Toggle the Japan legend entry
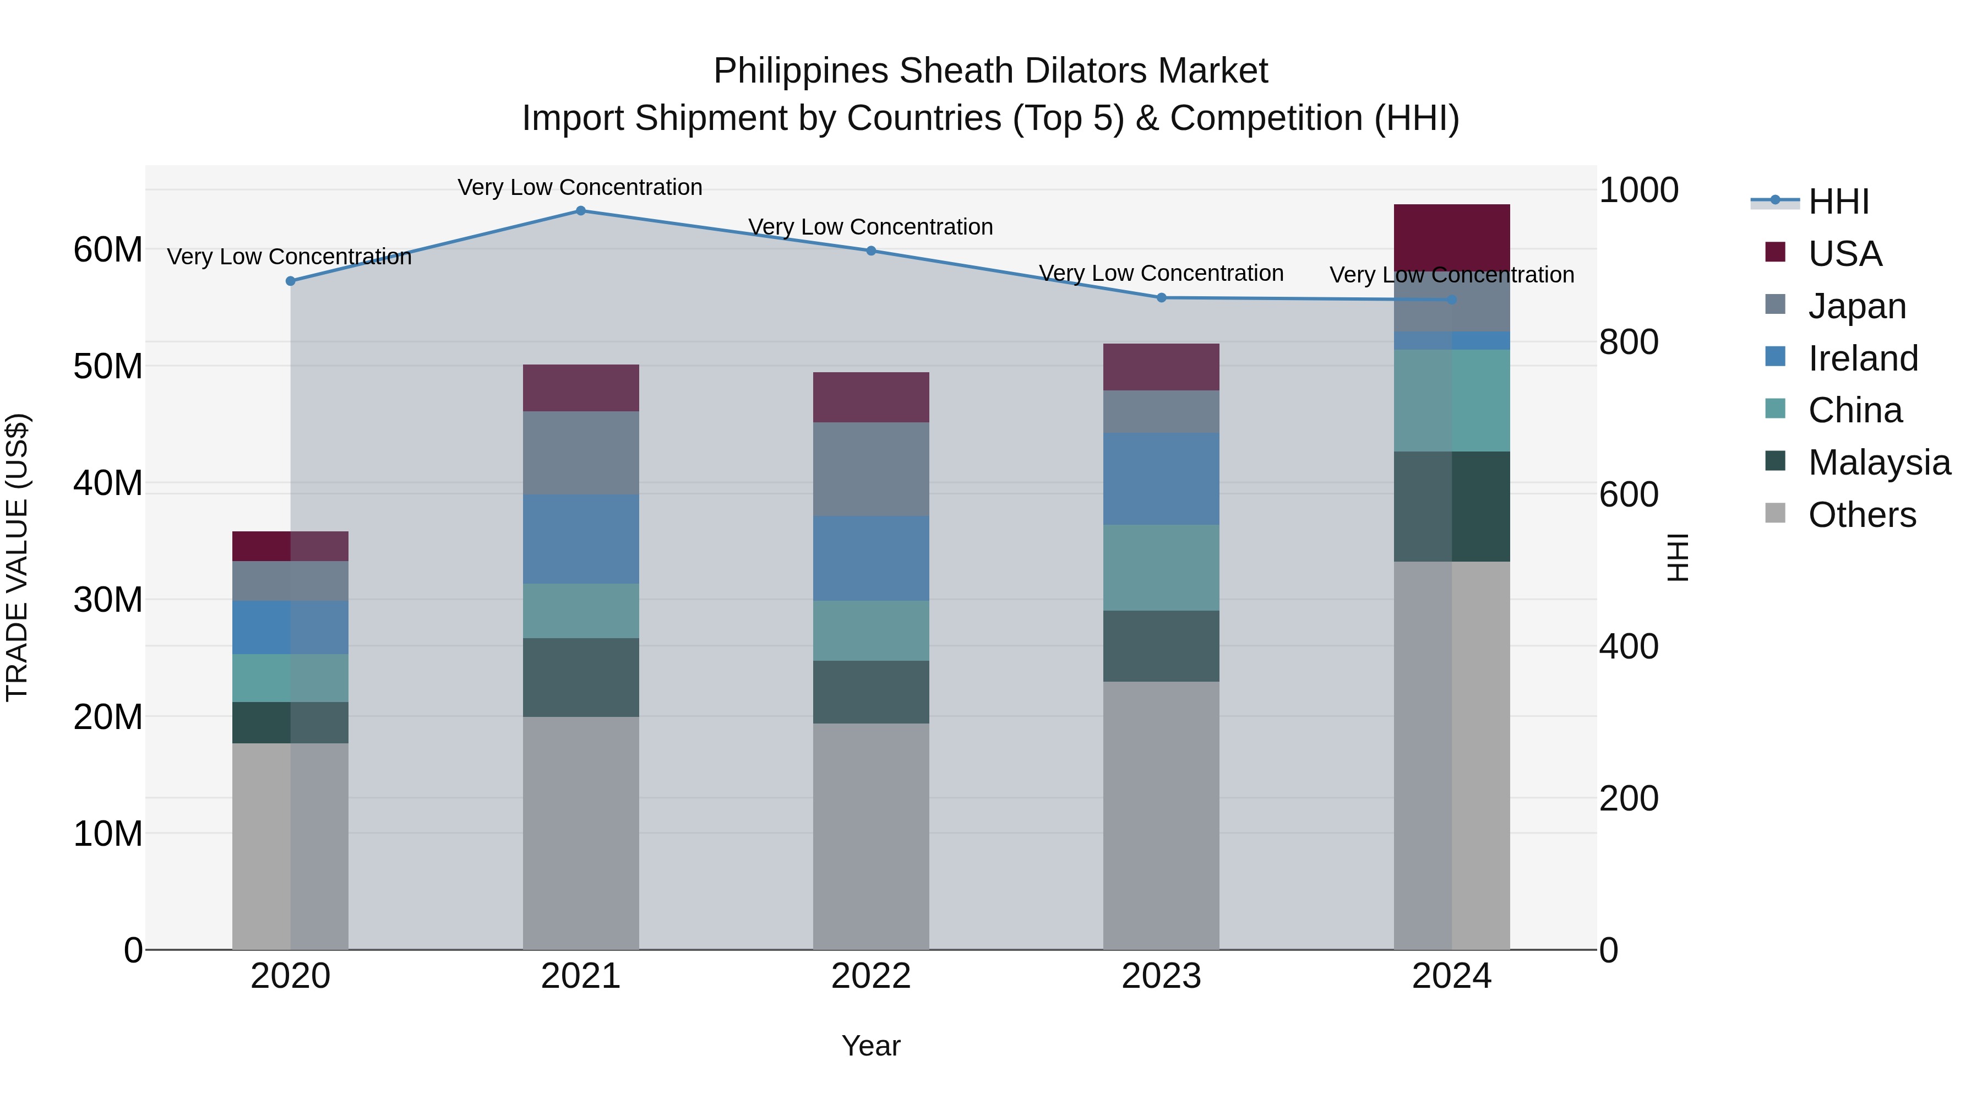Viewport: 1982px width, 1115px height. [1835, 306]
